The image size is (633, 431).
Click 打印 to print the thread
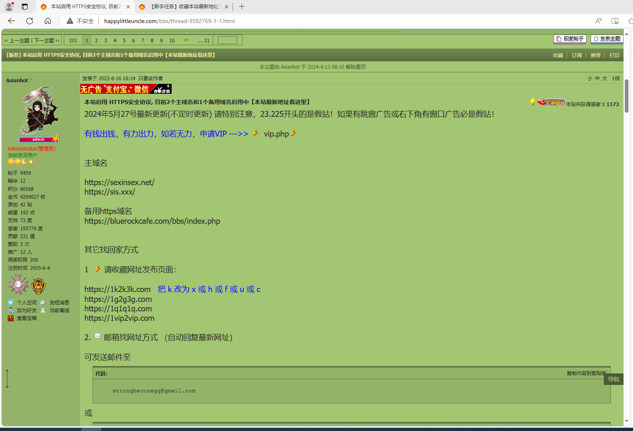[x=614, y=55]
